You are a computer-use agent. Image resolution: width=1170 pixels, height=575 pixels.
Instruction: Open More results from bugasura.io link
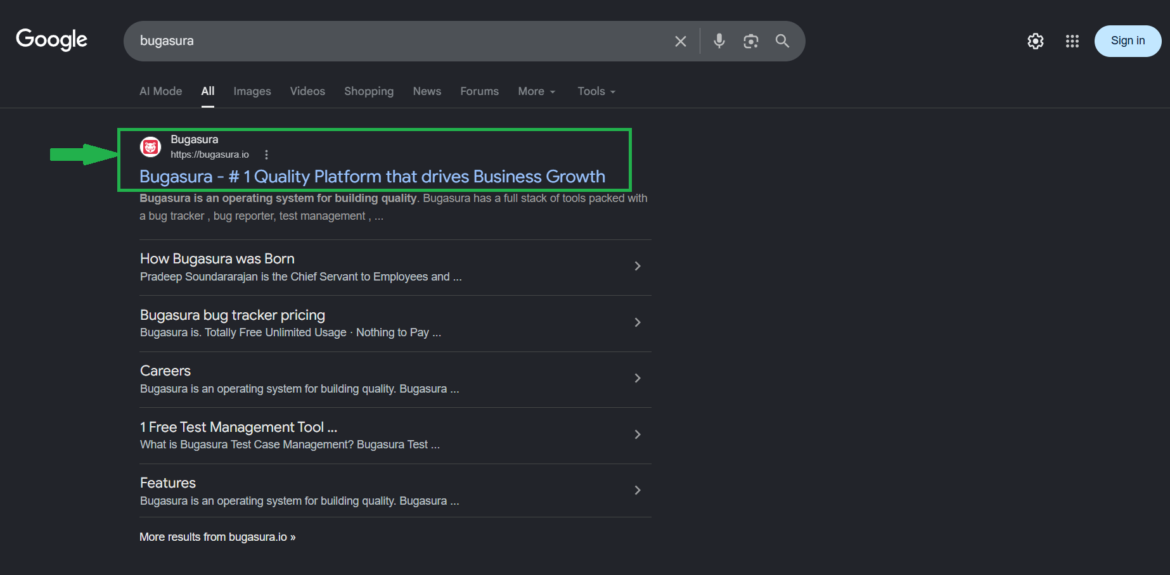coord(217,537)
